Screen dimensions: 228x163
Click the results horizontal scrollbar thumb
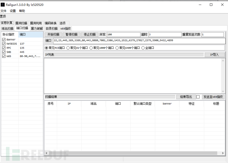point(133,153)
